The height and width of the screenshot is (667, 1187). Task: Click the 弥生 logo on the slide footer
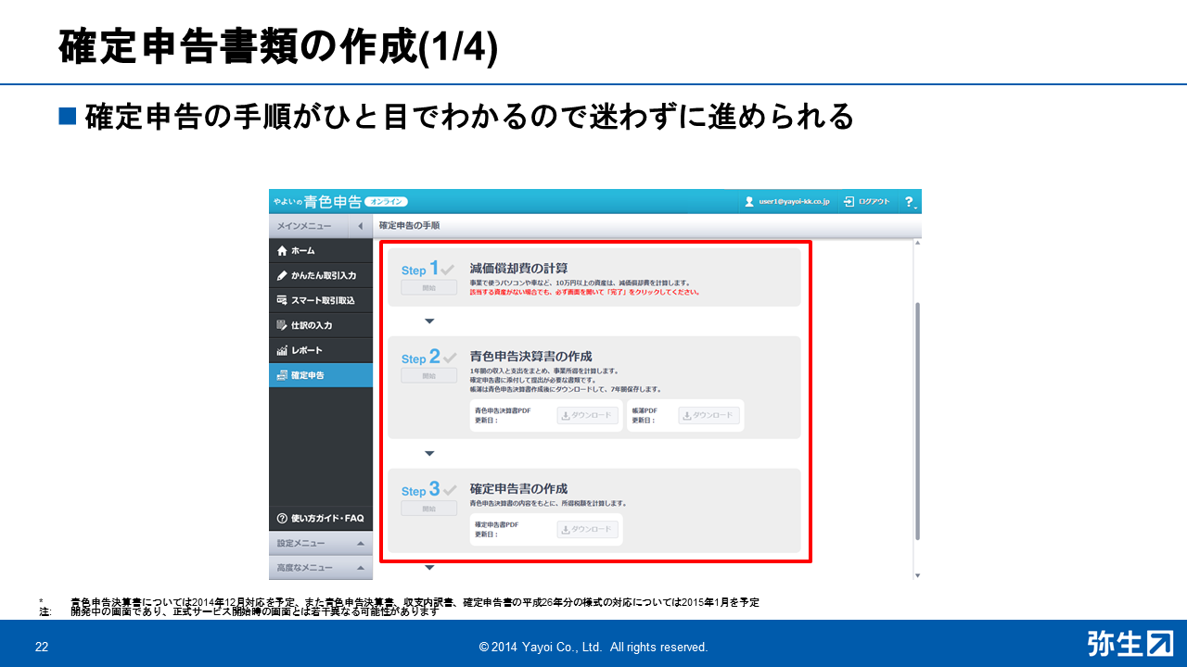1130,643
